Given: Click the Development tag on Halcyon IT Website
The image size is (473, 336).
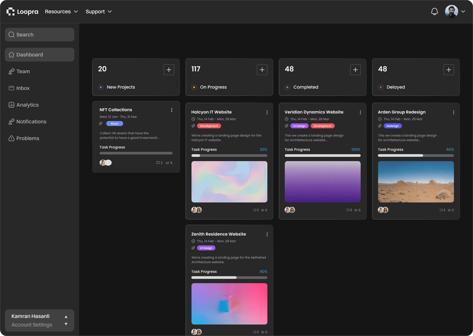Looking at the screenshot, I should coord(209,126).
